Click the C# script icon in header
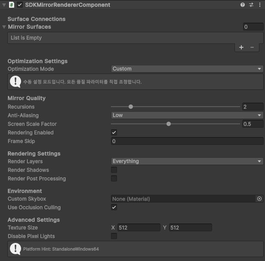 [x=12, y=5]
